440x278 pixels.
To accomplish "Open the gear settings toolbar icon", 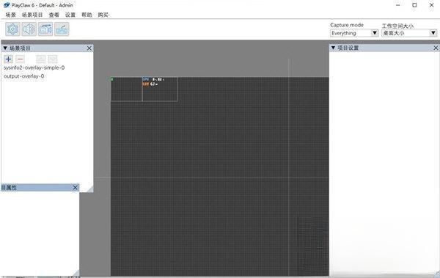I will [x=13, y=29].
